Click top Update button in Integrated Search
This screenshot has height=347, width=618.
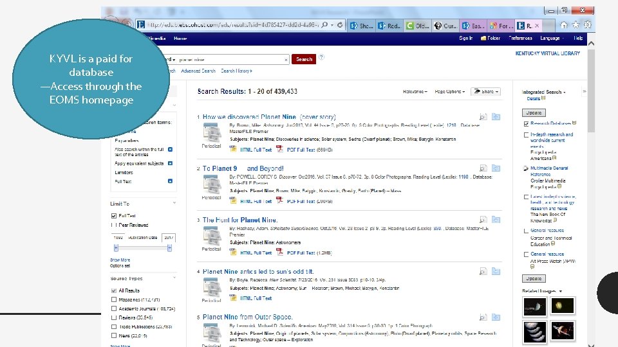(x=534, y=113)
